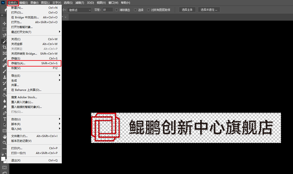Screen dimensions: 293x174
Task: Click the 选择主体 button
Action: tap(187, 10)
